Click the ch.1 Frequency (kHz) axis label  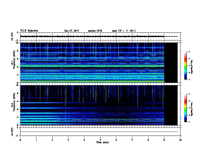(13, 60)
